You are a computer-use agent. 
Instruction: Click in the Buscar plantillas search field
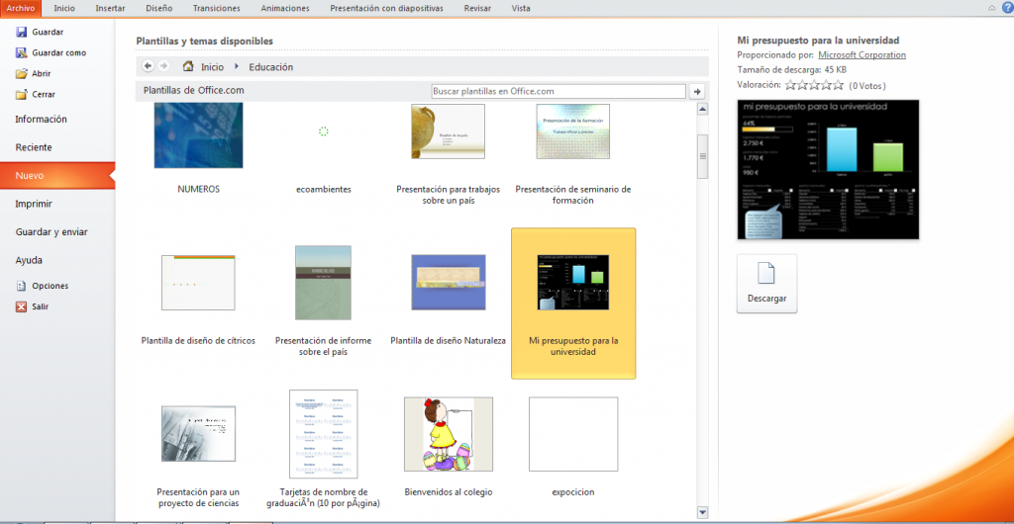click(x=558, y=92)
